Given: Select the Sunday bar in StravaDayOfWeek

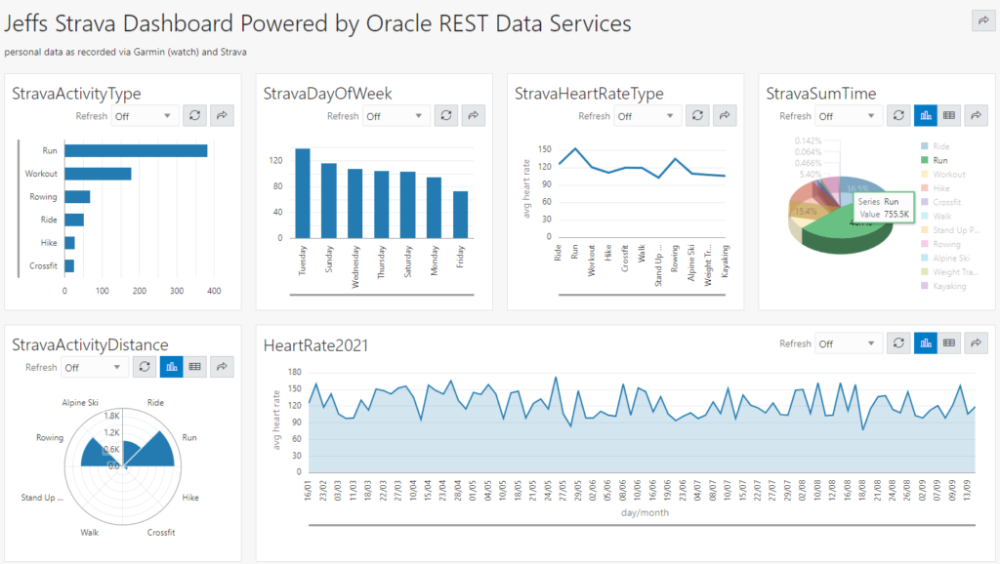Looking at the screenshot, I should 329,201.
